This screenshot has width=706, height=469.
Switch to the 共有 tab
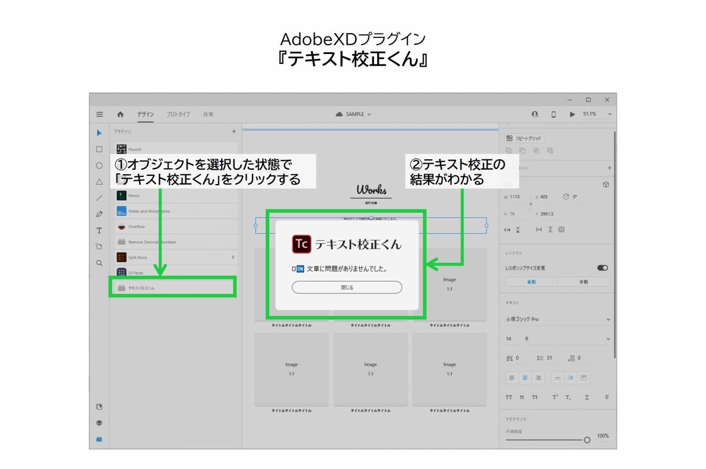pyautogui.click(x=208, y=114)
